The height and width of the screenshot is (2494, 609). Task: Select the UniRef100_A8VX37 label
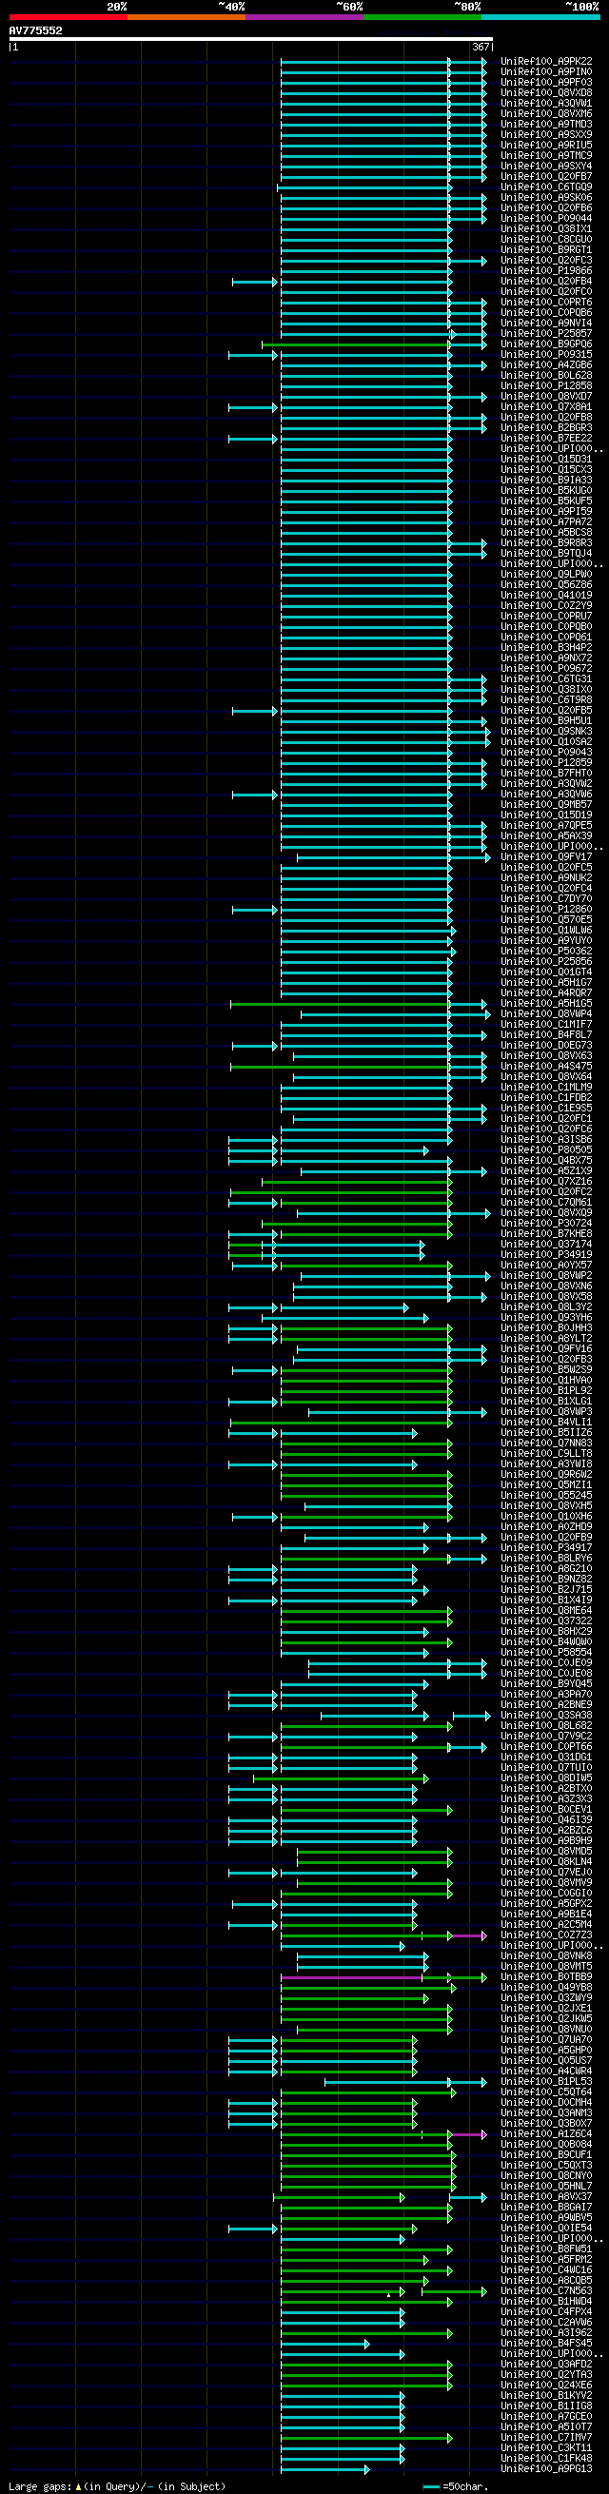pyautogui.click(x=547, y=2196)
